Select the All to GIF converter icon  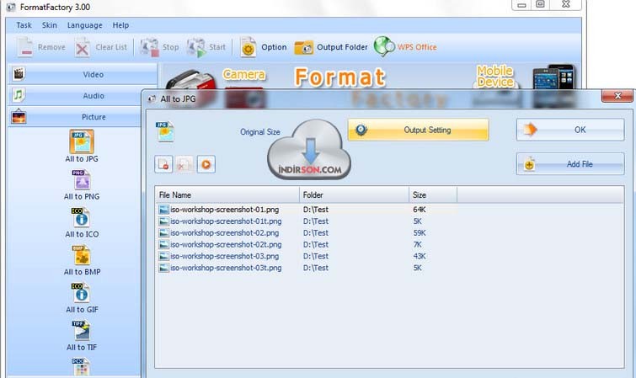click(81, 293)
